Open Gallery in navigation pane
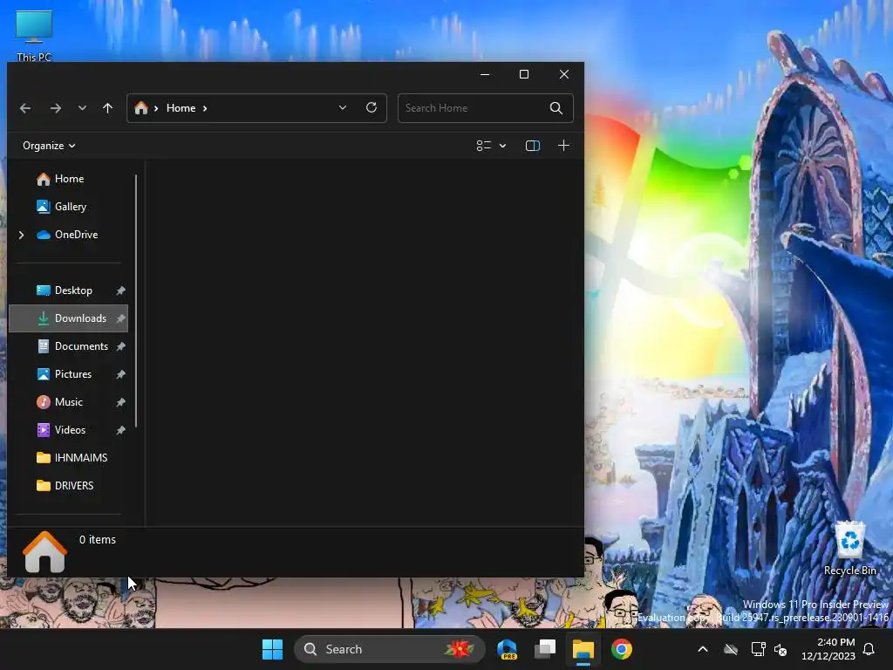The height and width of the screenshot is (670, 893). 70,207
